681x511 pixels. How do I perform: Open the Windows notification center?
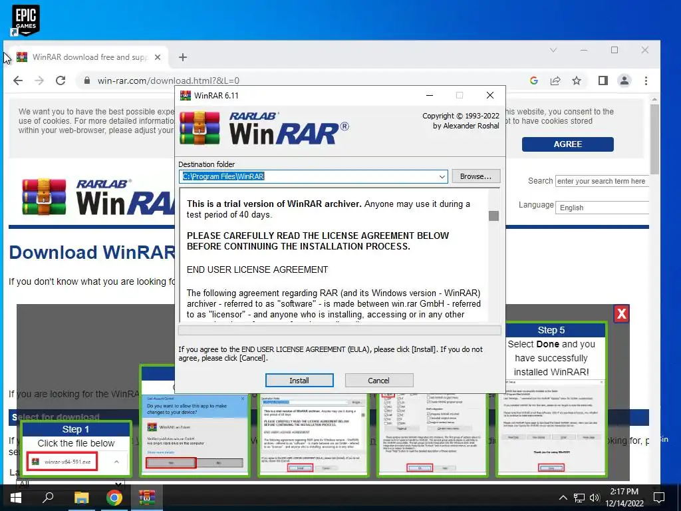[659, 498]
